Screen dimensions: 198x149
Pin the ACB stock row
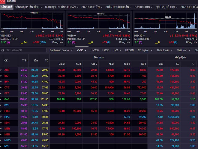(x=1, y=70)
